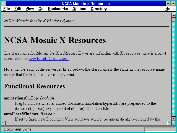Click the italic word 'Mosaic' in the paragraph

(69, 53)
